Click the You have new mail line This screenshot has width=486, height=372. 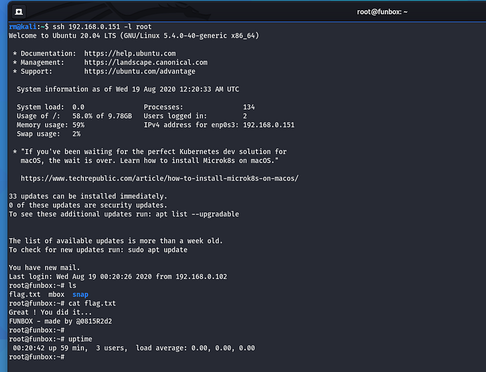coord(44,268)
